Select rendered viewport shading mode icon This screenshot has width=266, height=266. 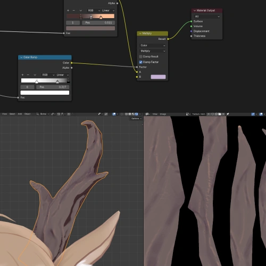(x=137, y=114)
